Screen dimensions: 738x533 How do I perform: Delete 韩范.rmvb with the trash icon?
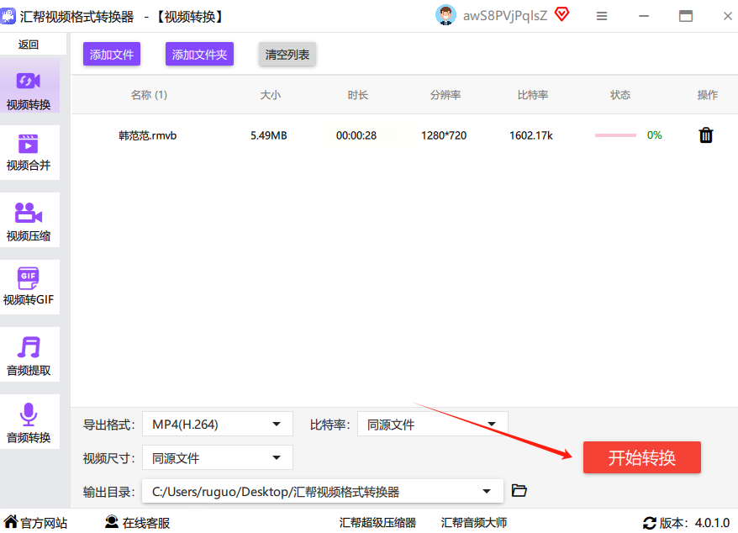pos(706,135)
